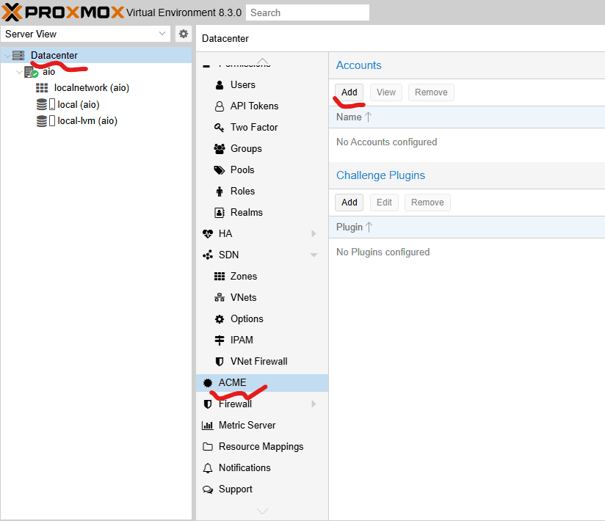605x521 pixels.
Task: Click the Users person icon
Action: click(219, 85)
